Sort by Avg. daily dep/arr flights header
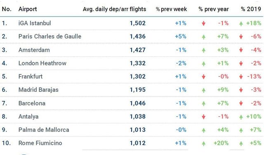Screen dimensions: 264x155 (x=114, y=9)
